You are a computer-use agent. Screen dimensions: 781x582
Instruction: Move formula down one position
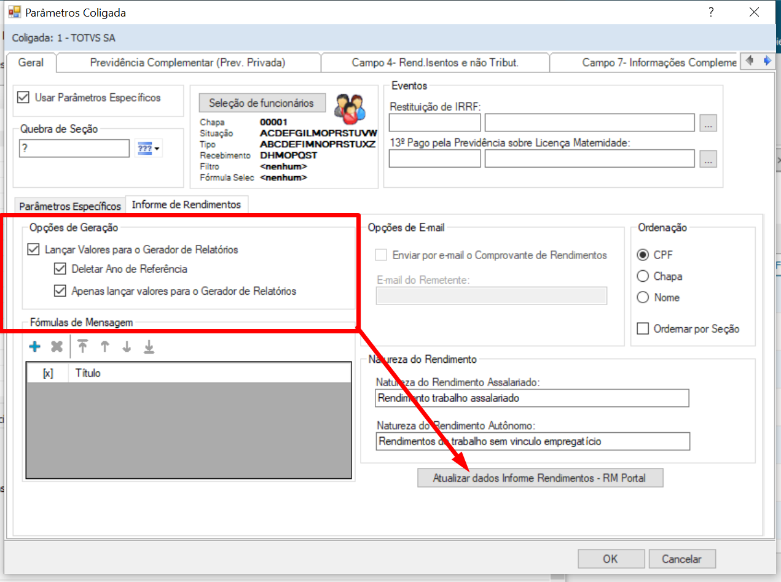tap(126, 346)
